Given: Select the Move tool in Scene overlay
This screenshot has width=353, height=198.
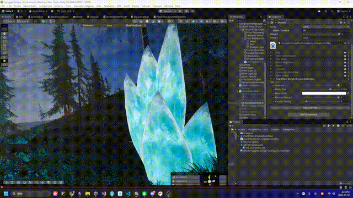Looking at the screenshot, I should 4,37.
